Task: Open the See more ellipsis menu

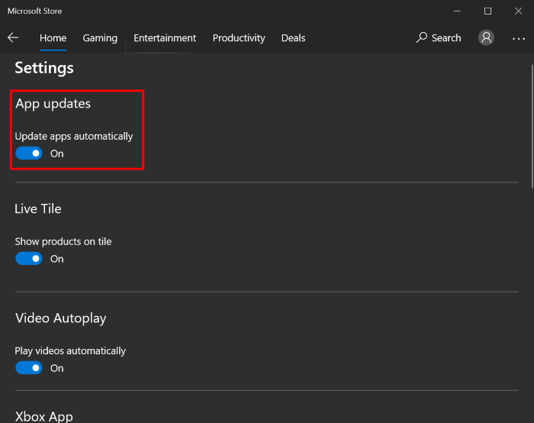Action: (x=519, y=37)
